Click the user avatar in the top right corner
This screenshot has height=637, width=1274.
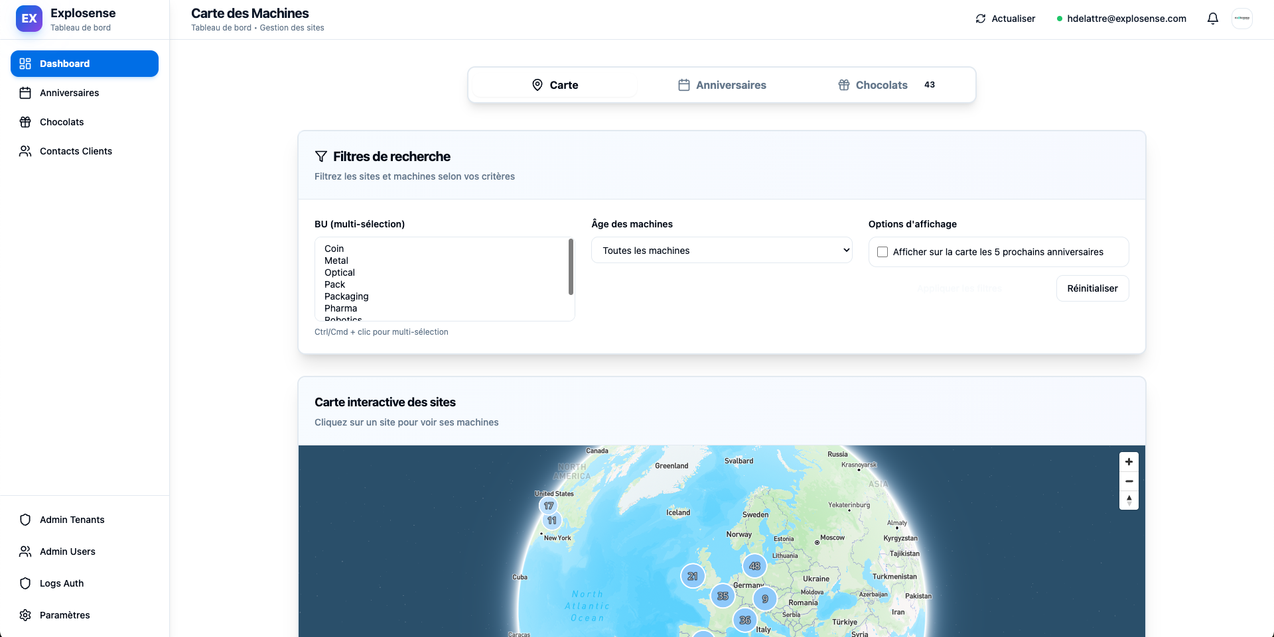[1242, 19]
